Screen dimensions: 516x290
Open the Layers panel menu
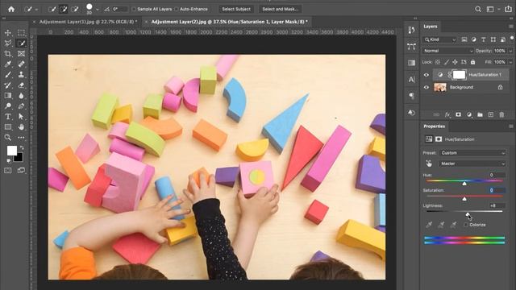[x=511, y=27]
